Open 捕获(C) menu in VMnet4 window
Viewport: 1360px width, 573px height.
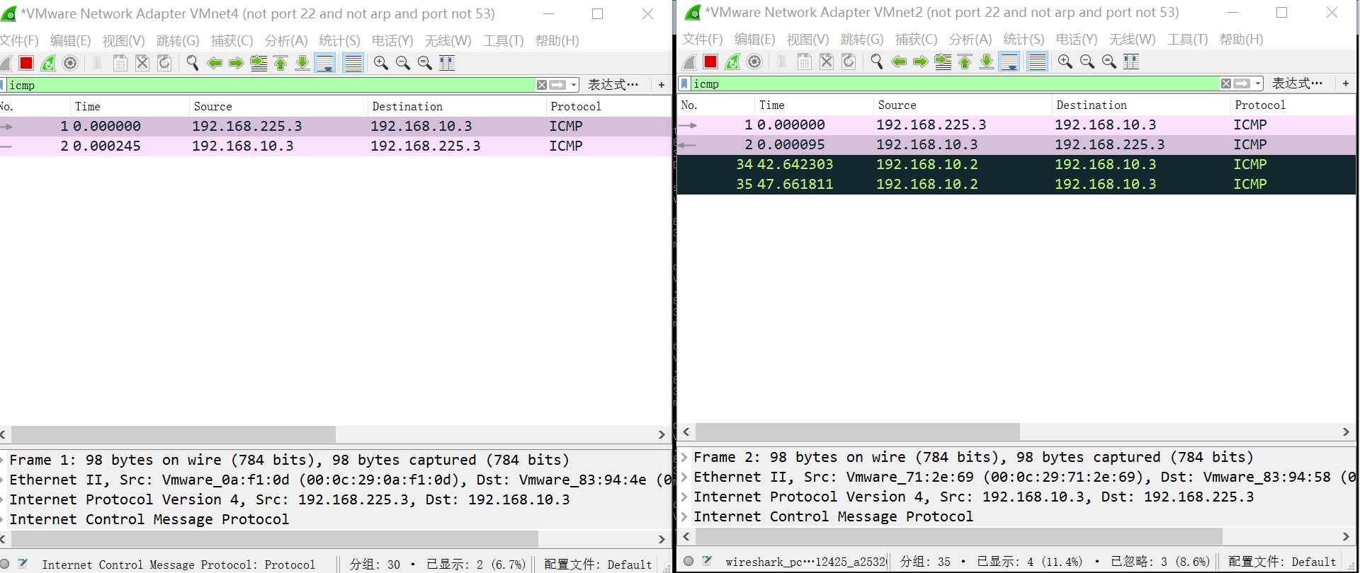click(x=232, y=41)
